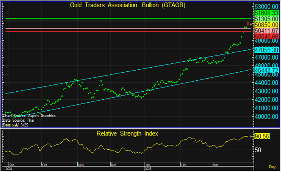Select the cyan 47855.38 channel price label
The width and height of the screenshot is (281, 172).
click(266, 49)
